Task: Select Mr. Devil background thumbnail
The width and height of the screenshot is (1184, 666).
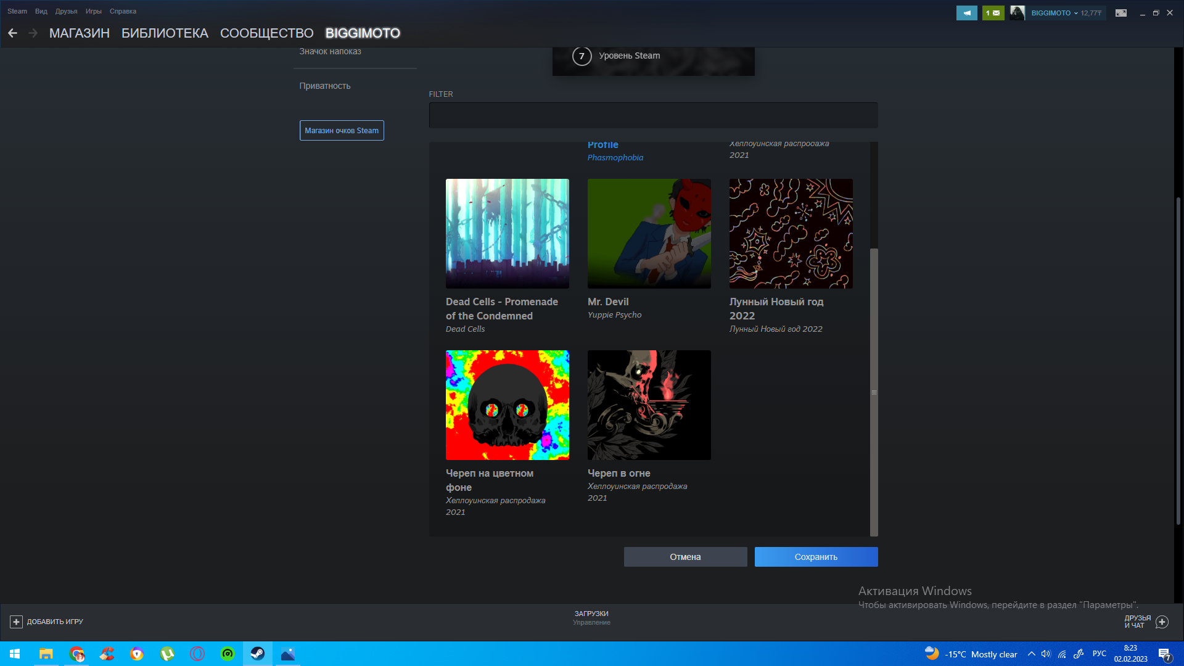Action: coord(649,234)
